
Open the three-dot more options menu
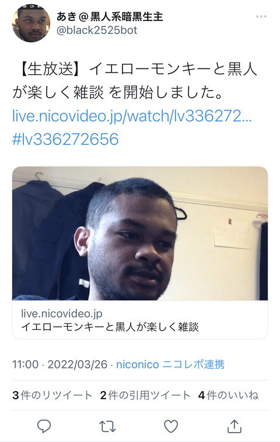tap(261, 16)
